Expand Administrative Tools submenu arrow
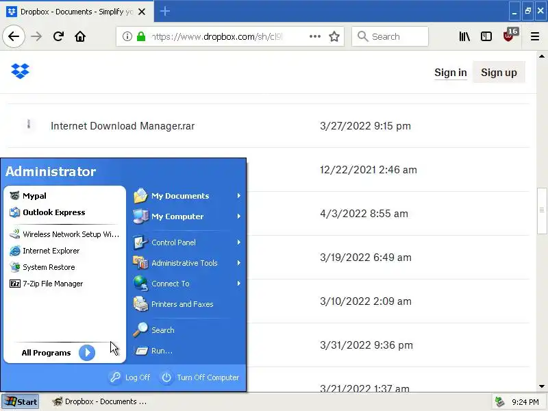The height and width of the screenshot is (411, 548). (x=238, y=263)
